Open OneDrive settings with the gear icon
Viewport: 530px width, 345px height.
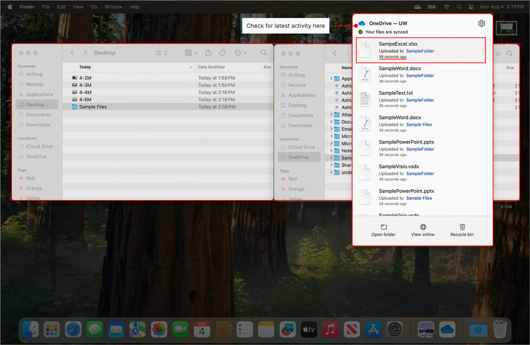(481, 23)
